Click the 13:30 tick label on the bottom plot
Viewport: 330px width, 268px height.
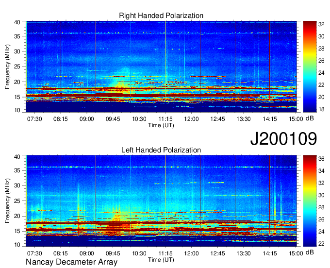coord(244,253)
